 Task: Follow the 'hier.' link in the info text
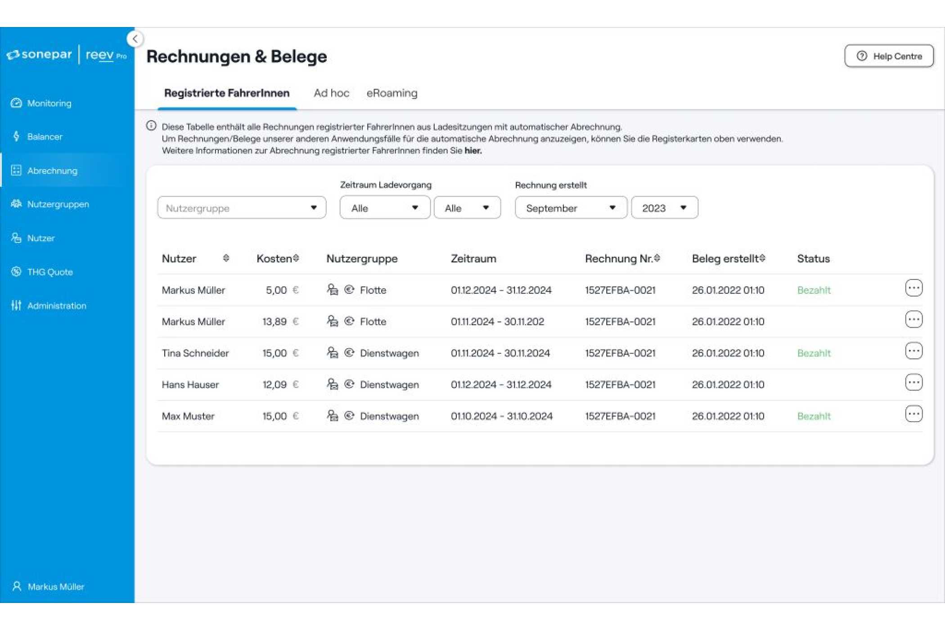pyautogui.click(x=473, y=151)
